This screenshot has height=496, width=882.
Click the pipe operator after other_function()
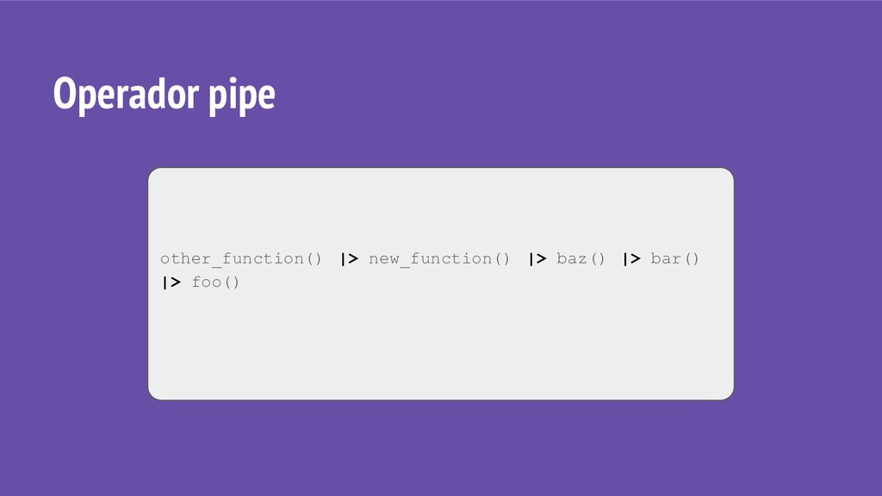[350, 258]
